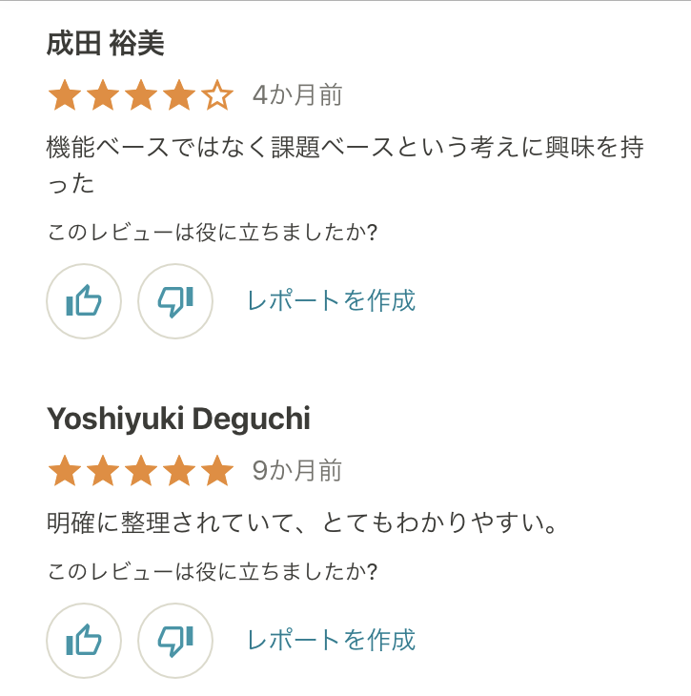The width and height of the screenshot is (691, 696).
Task: Select the reviewer name Yoshiyuki Deguchi
Action: pyautogui.click(x=178, y=419)
